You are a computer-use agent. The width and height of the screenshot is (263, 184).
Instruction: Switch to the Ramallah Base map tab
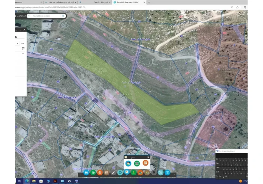[128, 2]
